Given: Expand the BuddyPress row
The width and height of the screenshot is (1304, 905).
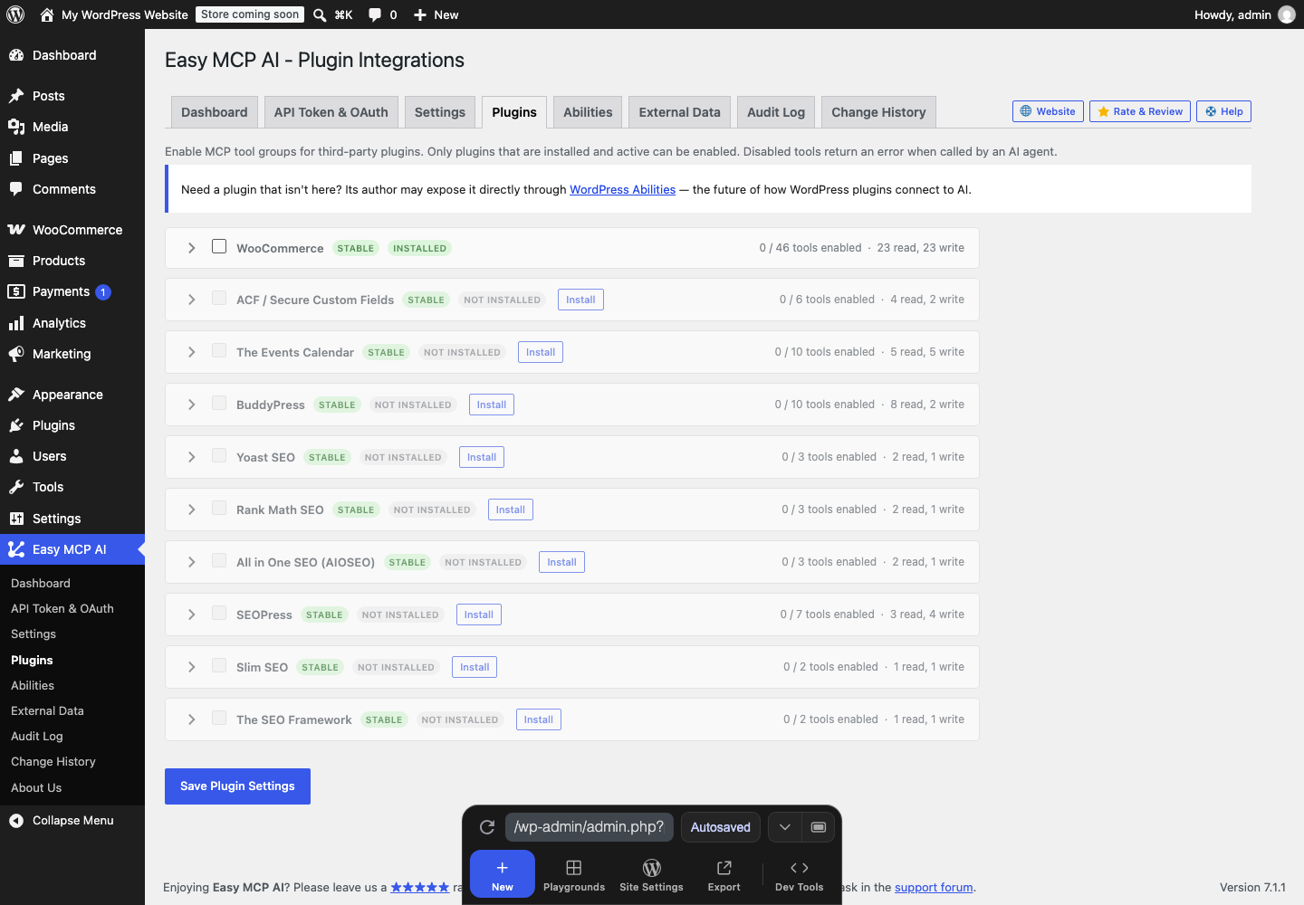Looking at the screenshot, I should (191, 405).
